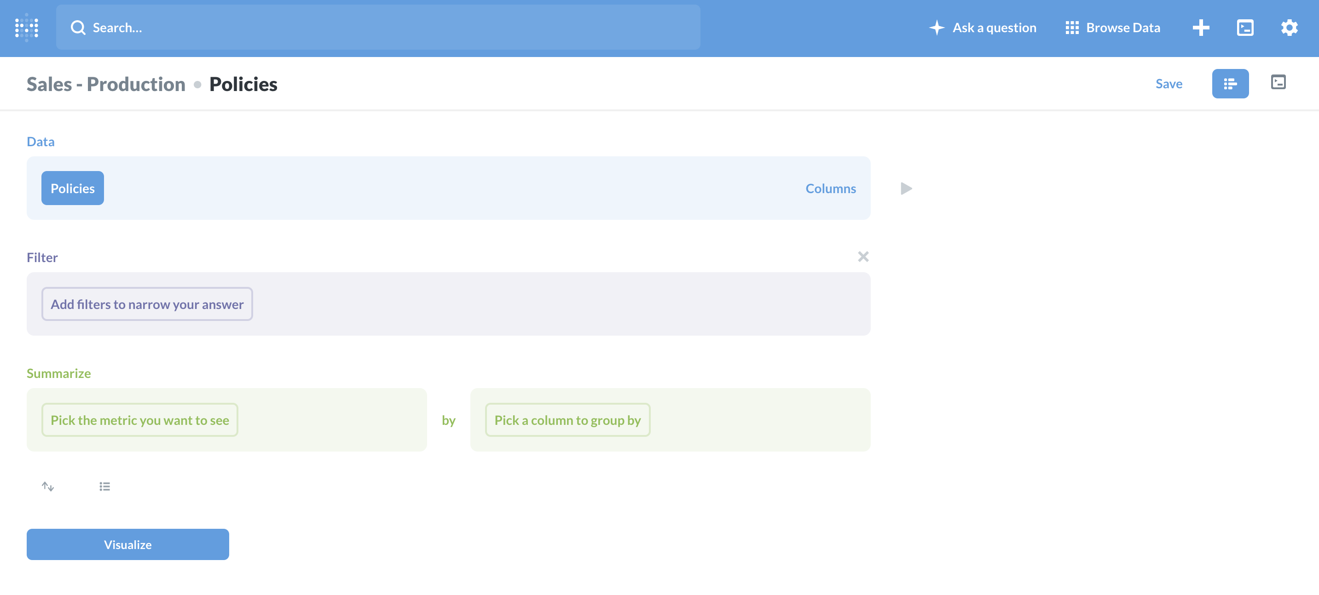Open SQL console icon in top bar
Image resolution: width=1319 pixels, height=595 pixels.
(x=1245, y=28)
